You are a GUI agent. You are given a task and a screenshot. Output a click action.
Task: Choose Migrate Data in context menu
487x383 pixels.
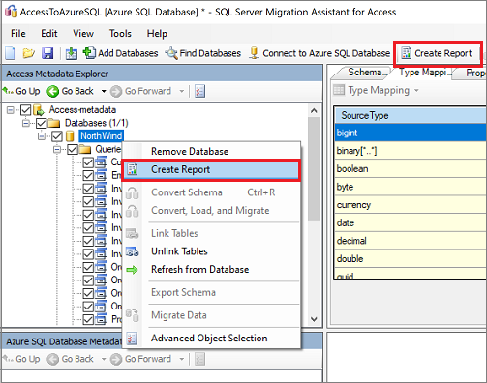click(211, 315)
